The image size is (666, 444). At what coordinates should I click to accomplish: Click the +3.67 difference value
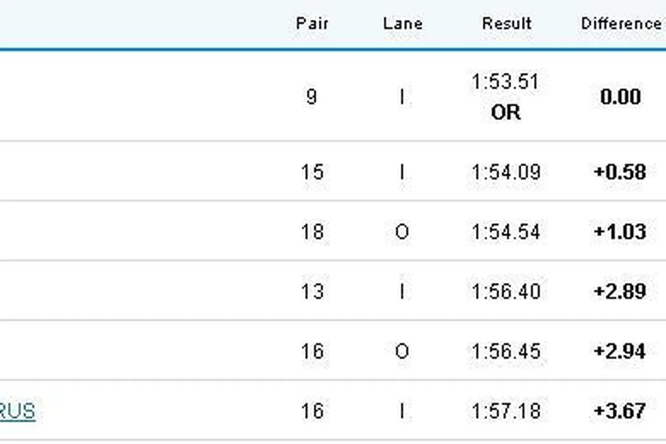click(x=620, y=411)
